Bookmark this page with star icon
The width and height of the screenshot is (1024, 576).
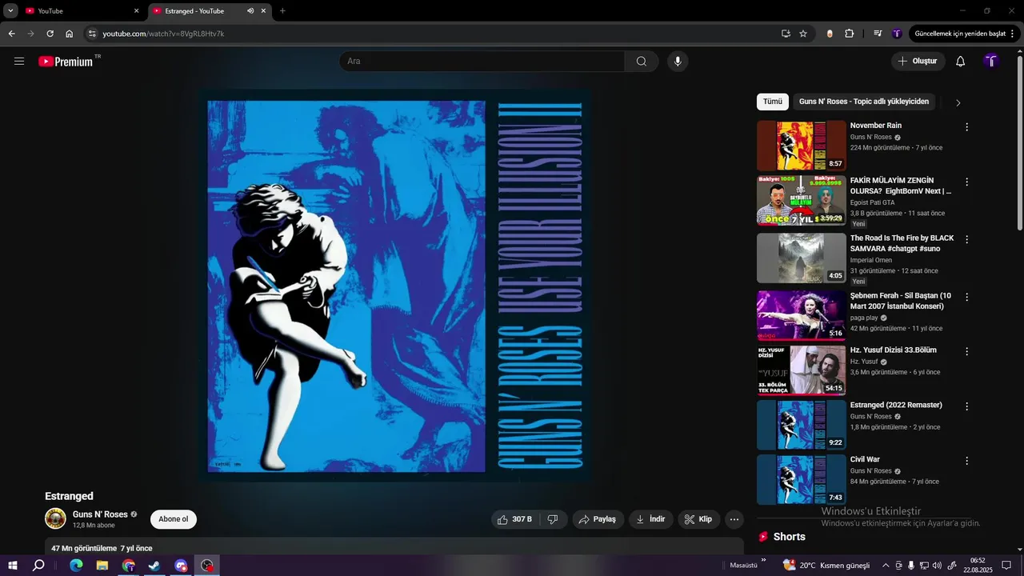coord(803,34)
